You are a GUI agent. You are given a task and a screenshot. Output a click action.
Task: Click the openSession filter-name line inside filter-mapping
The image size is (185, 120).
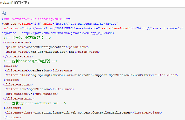[x=40, y=89]
